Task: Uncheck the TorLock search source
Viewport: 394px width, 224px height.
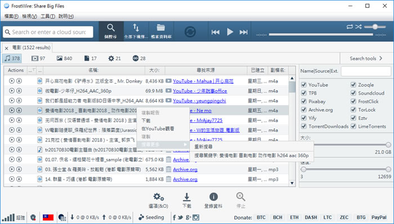Action: tap(353, 109)
